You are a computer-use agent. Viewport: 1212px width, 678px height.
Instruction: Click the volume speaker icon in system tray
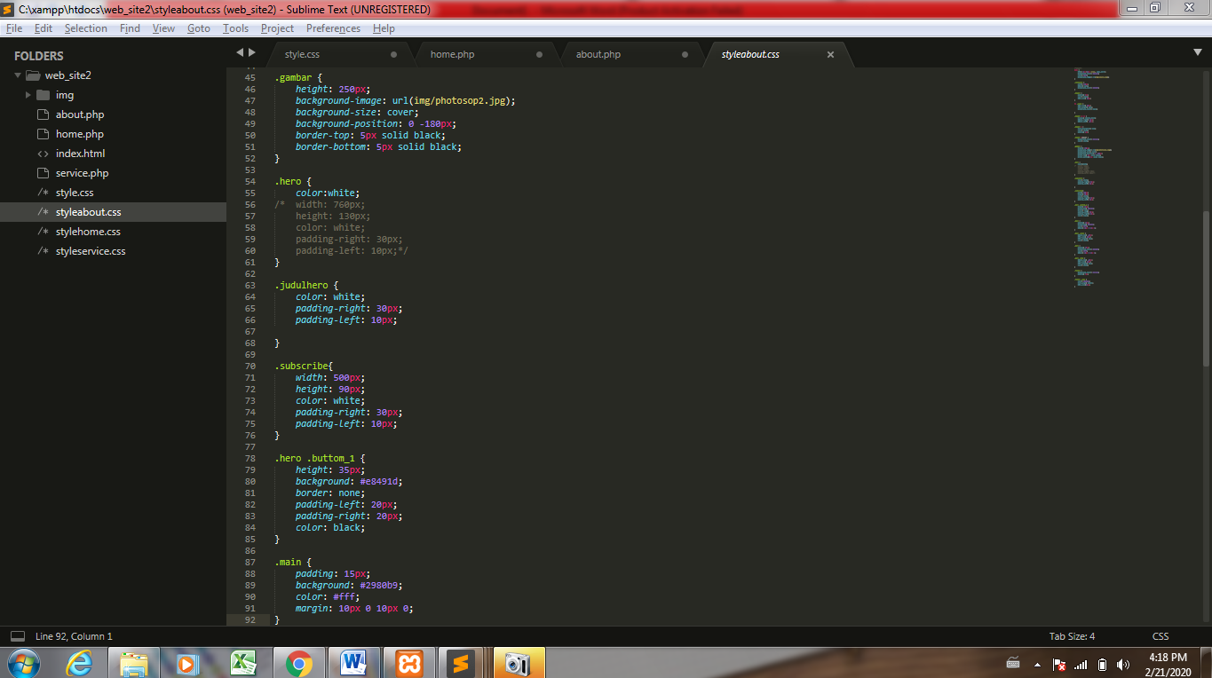click(1122, 664)
